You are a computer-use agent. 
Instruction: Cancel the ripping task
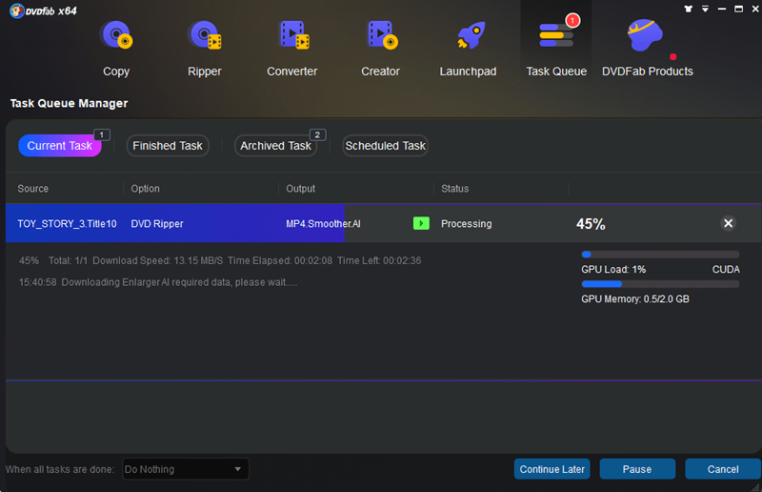point(723,469)
